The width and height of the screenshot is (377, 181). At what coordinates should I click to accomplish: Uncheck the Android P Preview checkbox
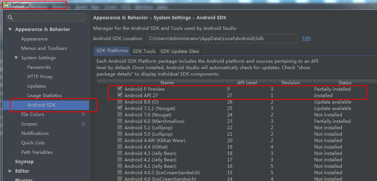tap(120, 89)
